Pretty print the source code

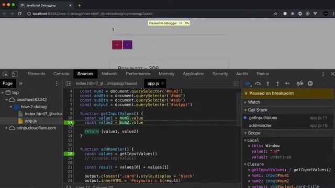tap(69, 187)
